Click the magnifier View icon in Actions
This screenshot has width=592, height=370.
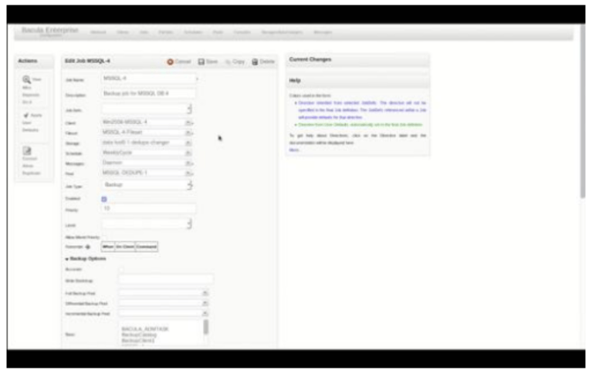tap(26, 79)
